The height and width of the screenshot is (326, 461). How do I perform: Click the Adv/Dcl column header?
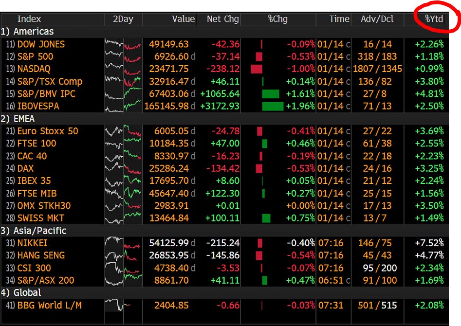coord(377,19)
